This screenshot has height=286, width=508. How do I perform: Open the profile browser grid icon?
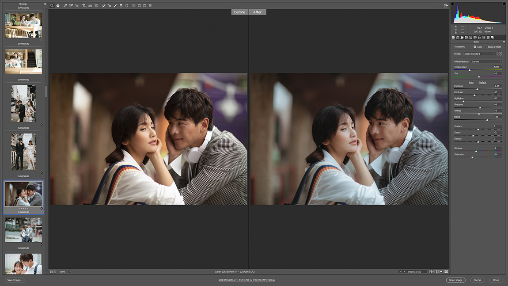(x=500, y=53)
